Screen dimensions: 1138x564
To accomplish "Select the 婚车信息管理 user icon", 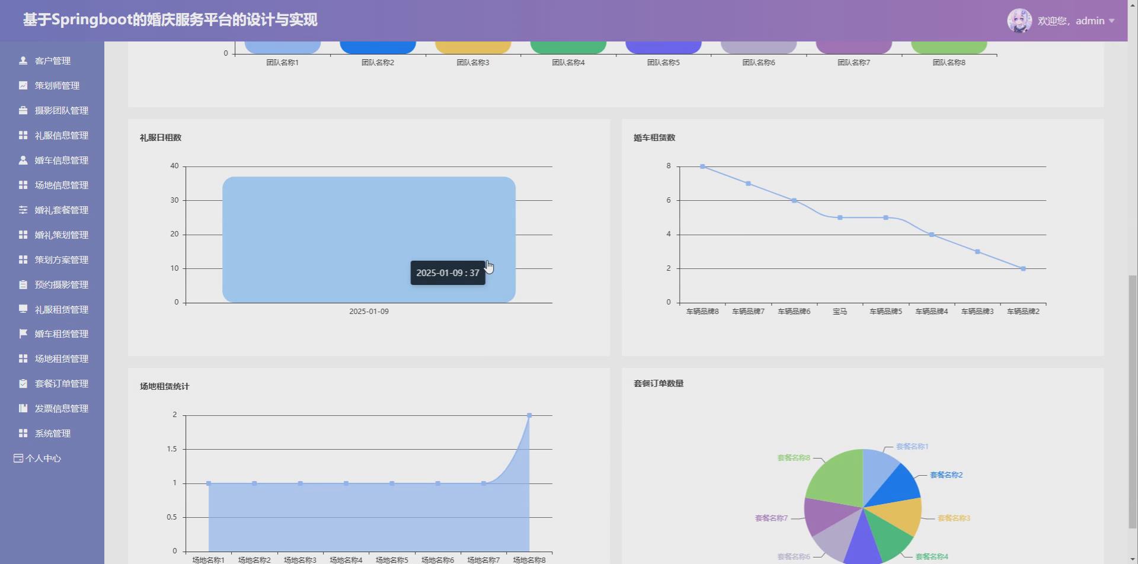I will (x=23, y=160).
